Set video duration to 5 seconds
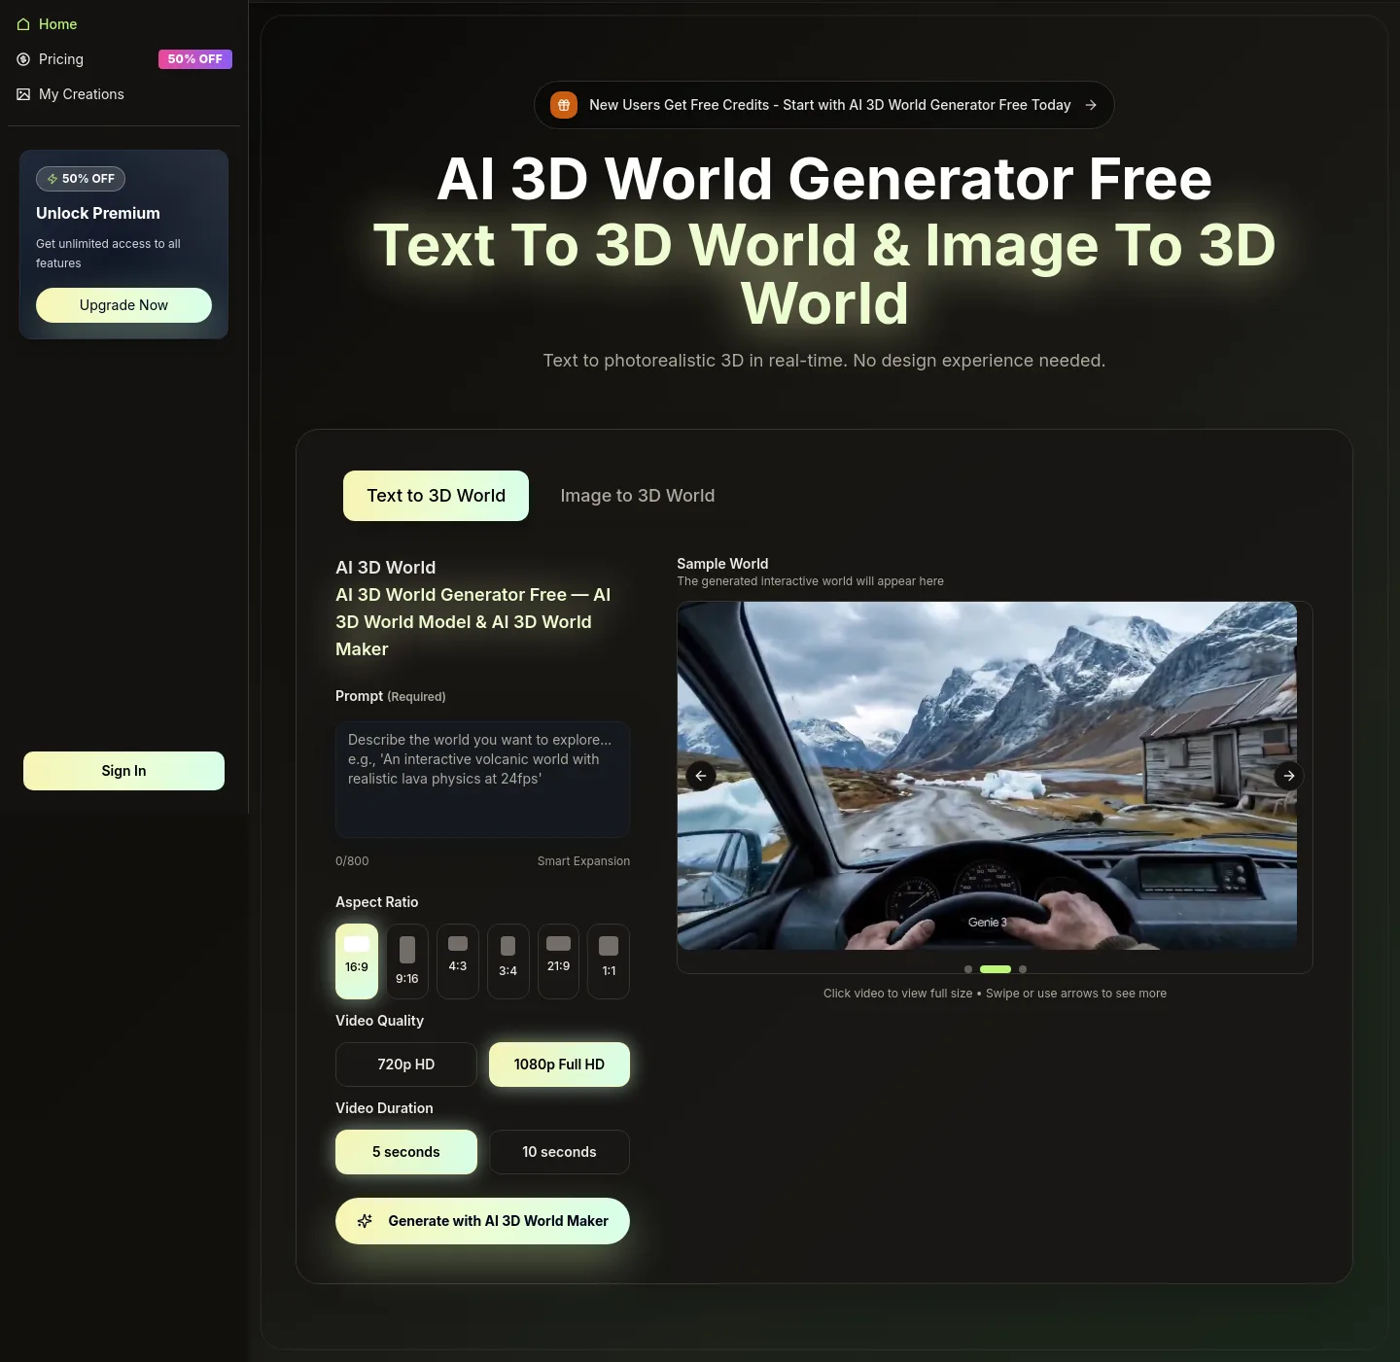Image resolution: width=1400 pixels, height=1362 pixels. coord(406,1152)
